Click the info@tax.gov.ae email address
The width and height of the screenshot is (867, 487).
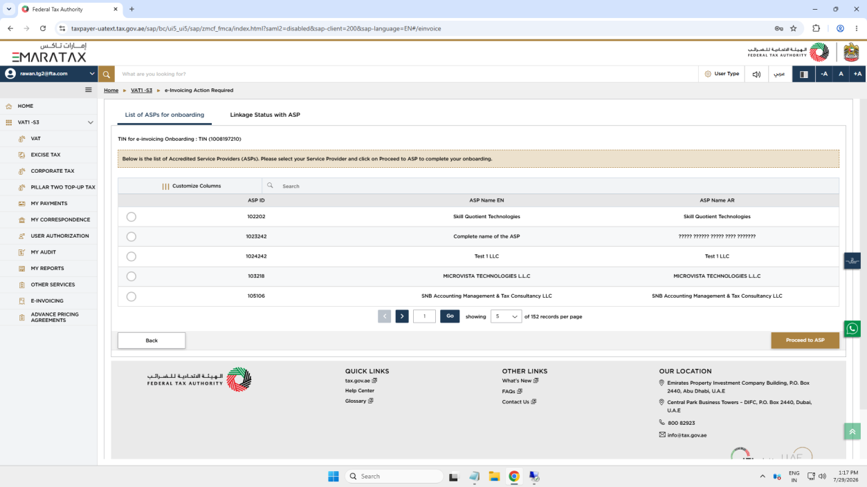pyautogui.click(x=687, y=435)
